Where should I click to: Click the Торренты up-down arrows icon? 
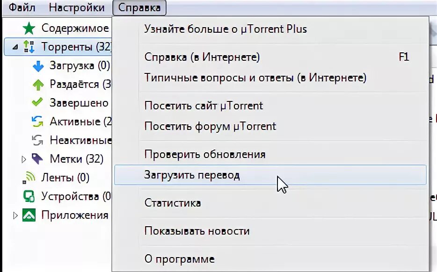[29, 47]
